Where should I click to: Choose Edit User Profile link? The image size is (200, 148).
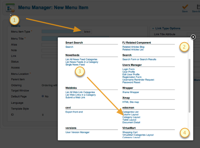[131, 75]
